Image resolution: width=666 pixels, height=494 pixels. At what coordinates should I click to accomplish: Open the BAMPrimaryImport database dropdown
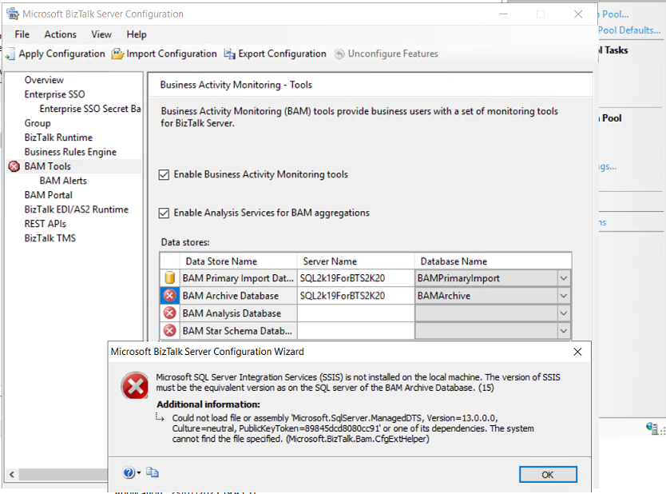tap(563, 277)
